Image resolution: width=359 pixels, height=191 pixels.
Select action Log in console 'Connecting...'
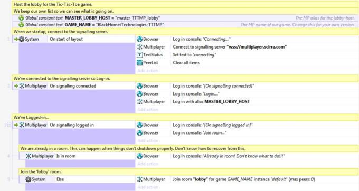[202, 39]
